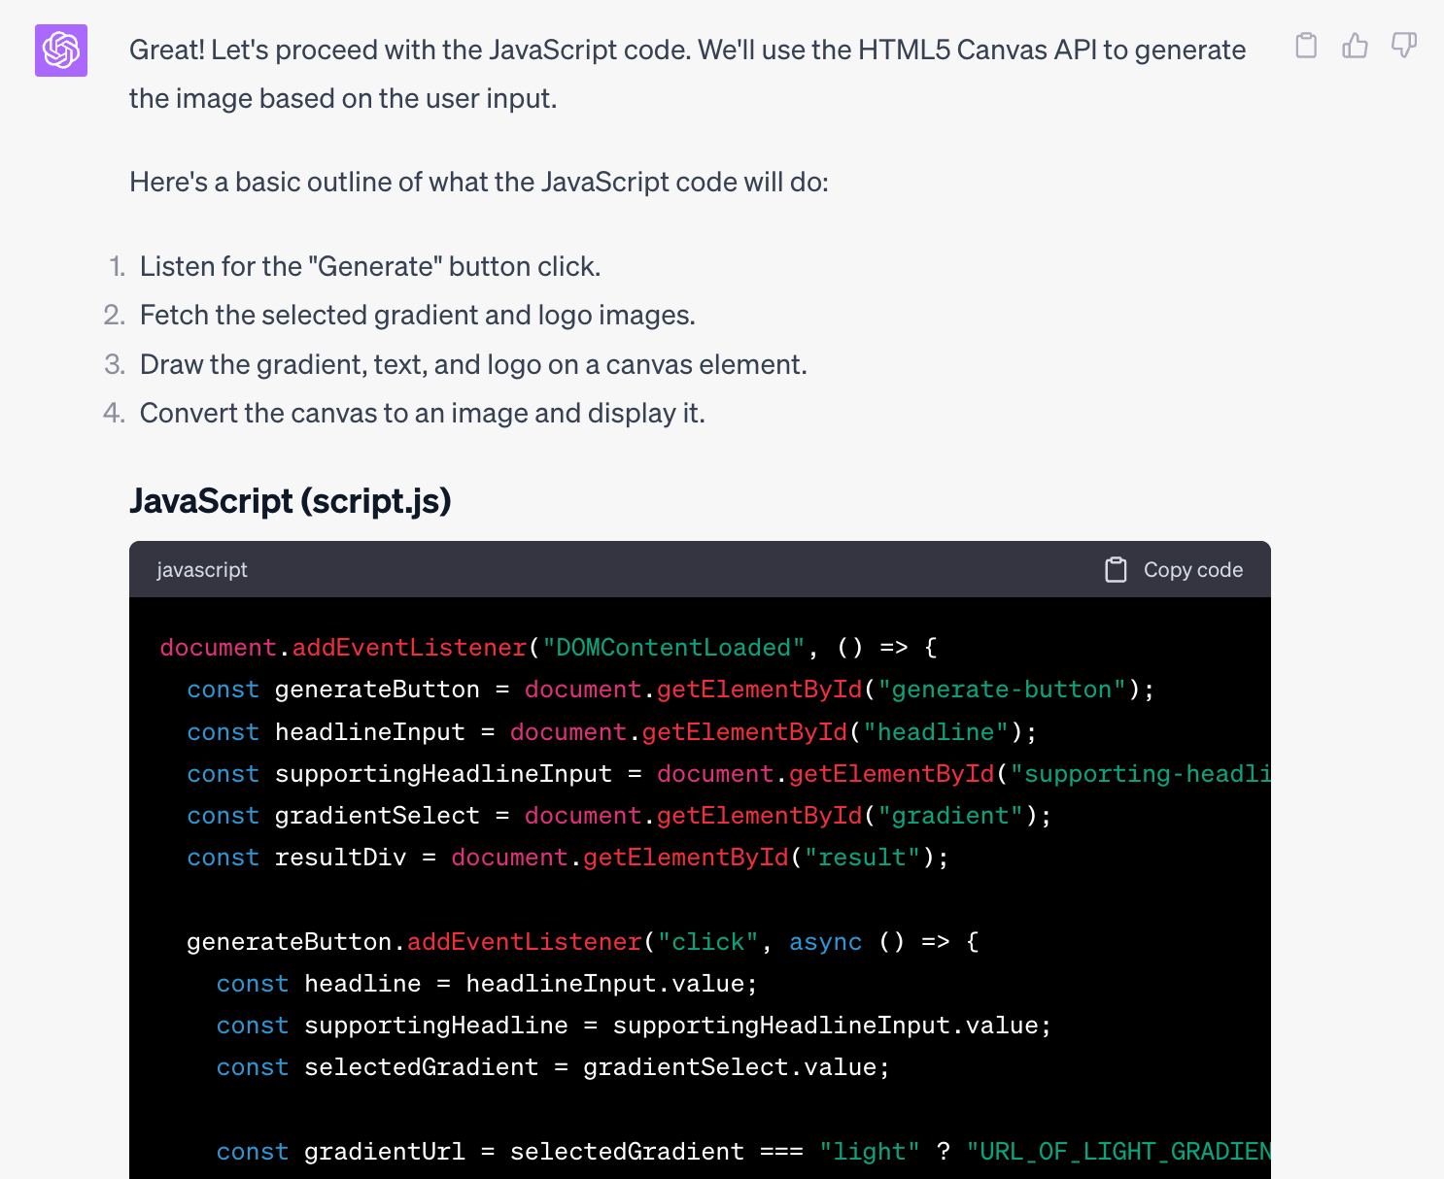Click the line 'const supportingHeadline = supportingHeadlineInput.value;'
Viewport: 1444px width, 1179px height.
pos(634,1026)
